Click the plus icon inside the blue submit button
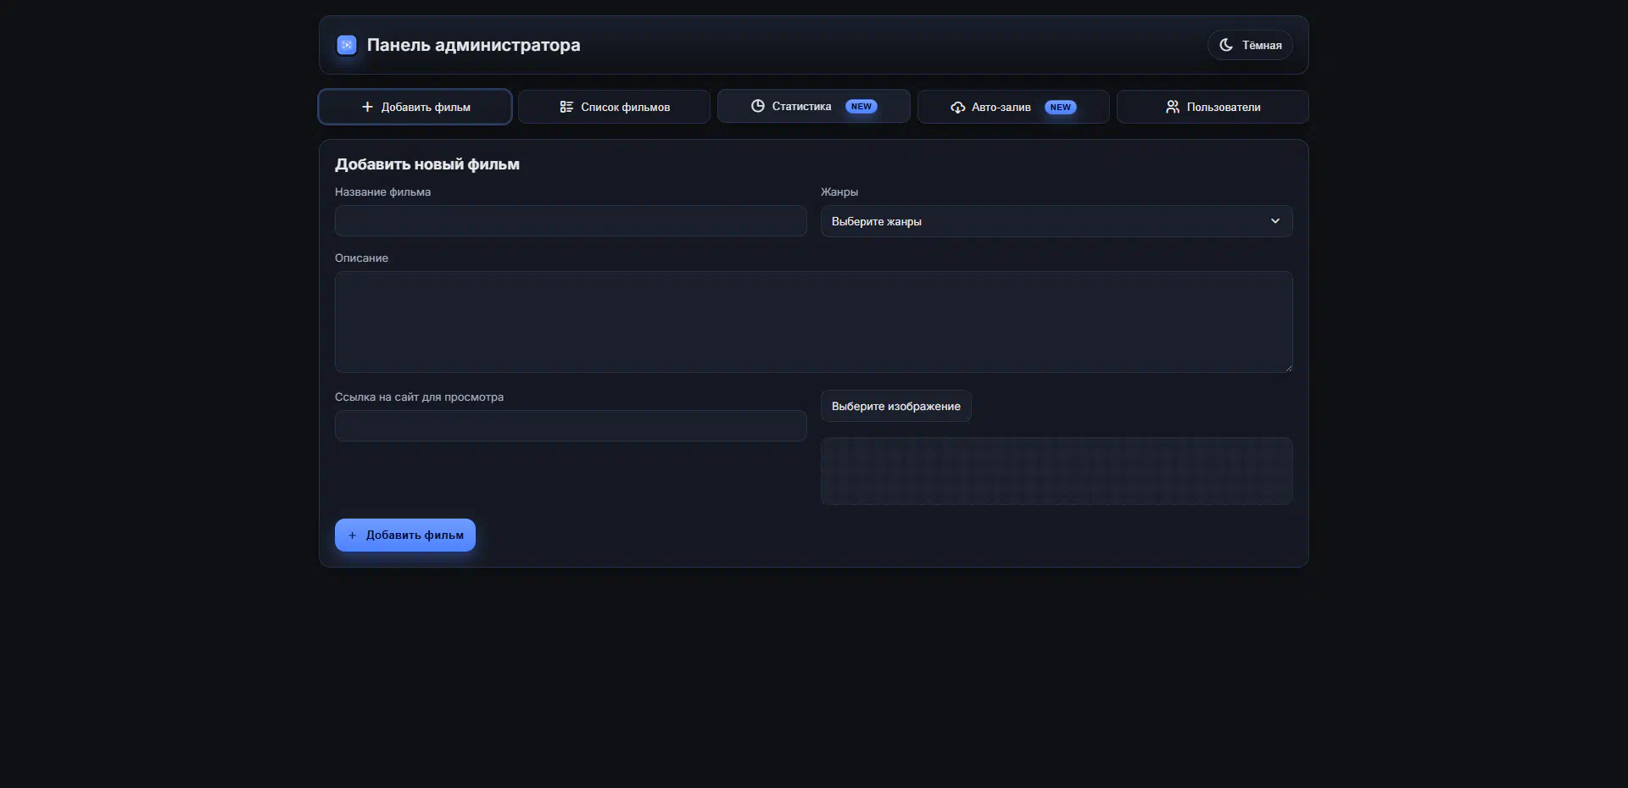This screenshot has width=1628, height=788. pyautogui.click(x=353, y=536)
